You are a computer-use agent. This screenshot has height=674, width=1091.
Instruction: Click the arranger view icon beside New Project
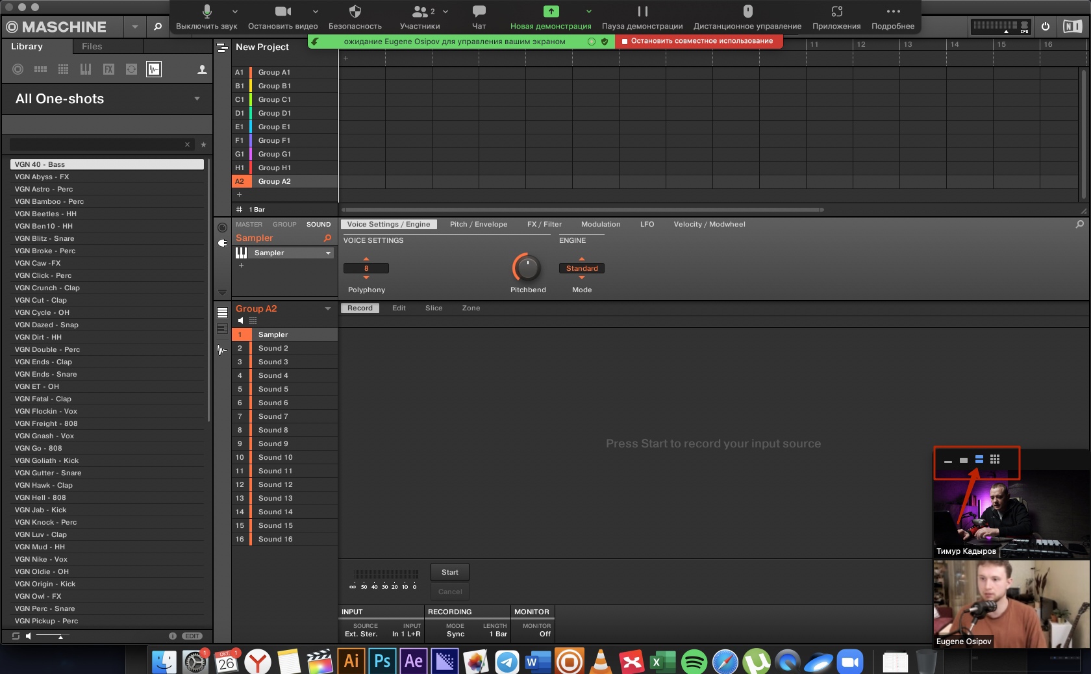222,47
